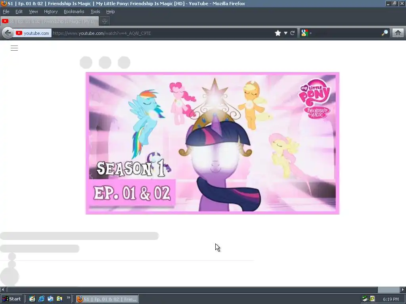Open the File menu
The image size is (406, 304).
click(x=6, y=11)
